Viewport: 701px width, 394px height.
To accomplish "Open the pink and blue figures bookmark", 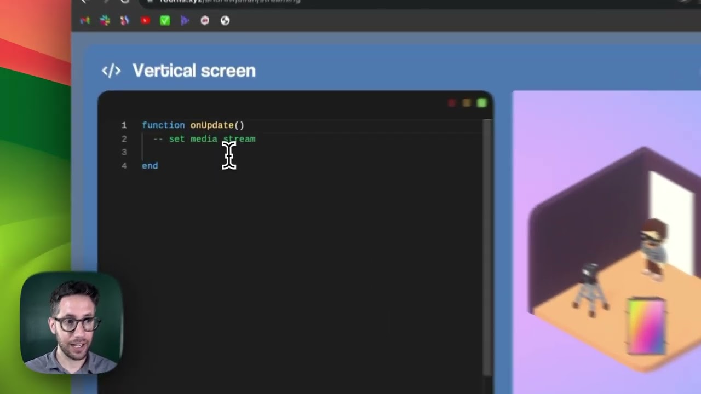I will (125, 21).
